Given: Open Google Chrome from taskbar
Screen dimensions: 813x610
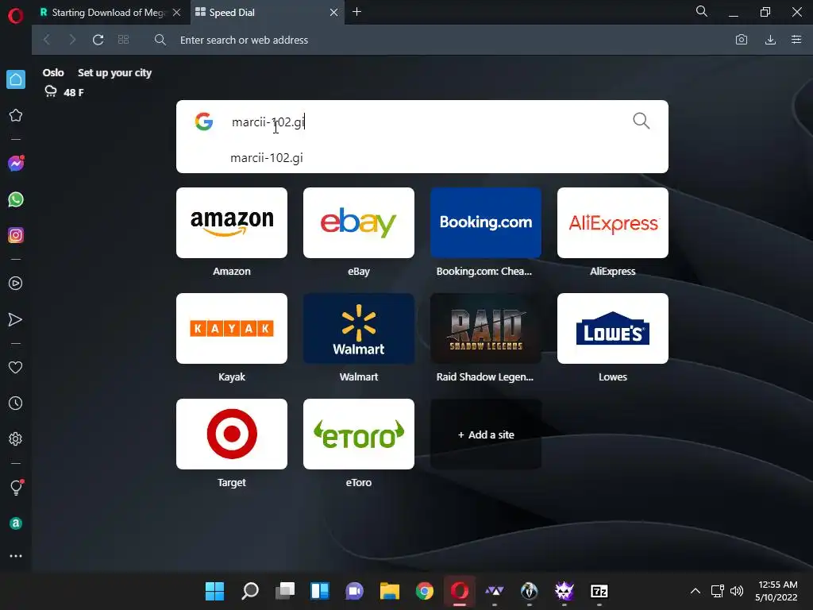Looking at the screenshot, I should 425,591.
